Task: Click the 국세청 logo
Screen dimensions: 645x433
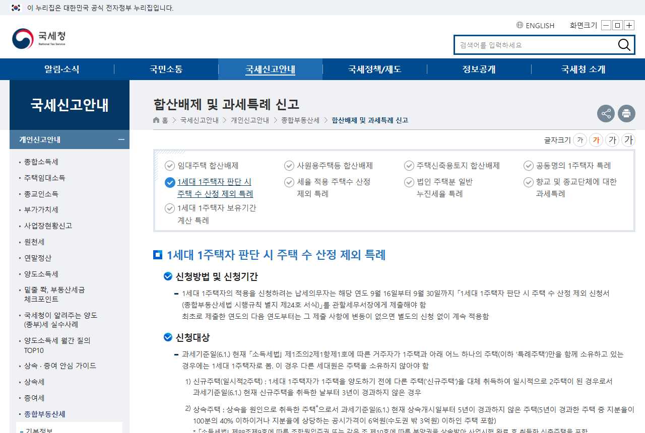Action: point(39,38)
